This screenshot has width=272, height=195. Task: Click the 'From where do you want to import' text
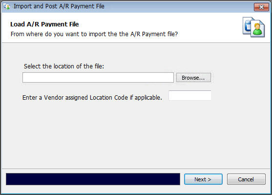coord(94,34)
